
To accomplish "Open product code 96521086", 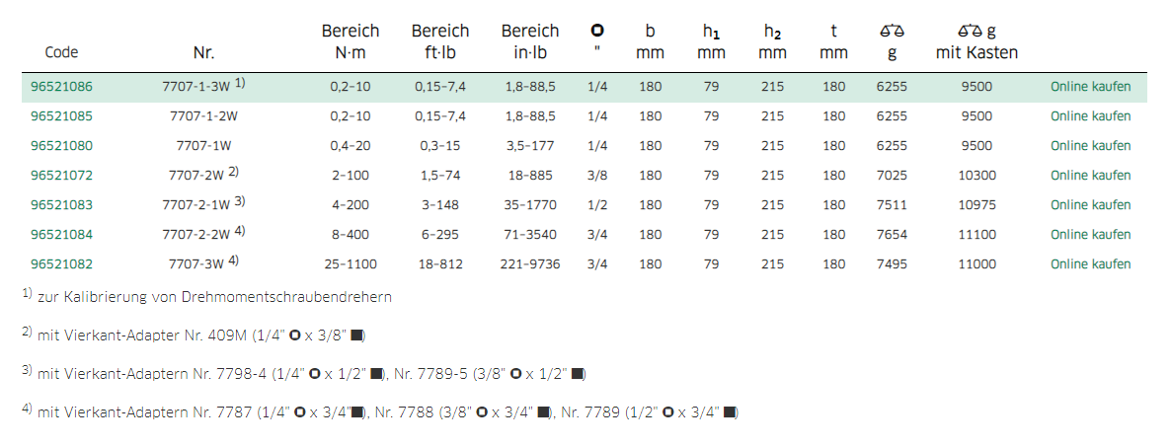I will click(x=61, y=87).
